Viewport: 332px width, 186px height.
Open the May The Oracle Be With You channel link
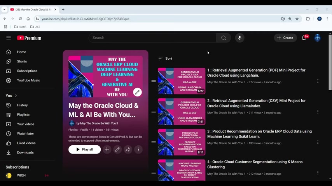point(97,123)
